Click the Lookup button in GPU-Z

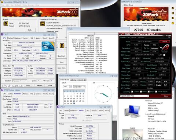click(x=165, y=42)
